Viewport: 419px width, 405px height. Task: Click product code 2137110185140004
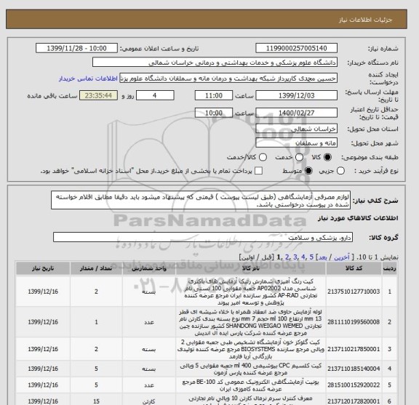click(354, 369)
